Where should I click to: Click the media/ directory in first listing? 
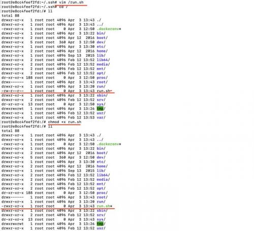(103, 64)
